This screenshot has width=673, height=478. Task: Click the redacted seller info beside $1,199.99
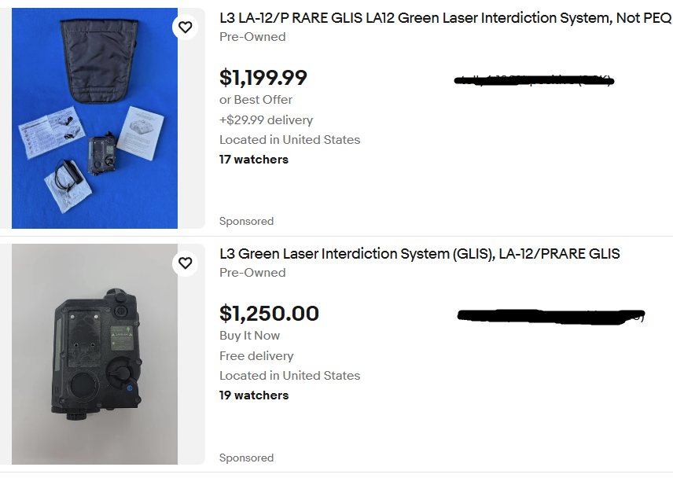click(x=535, y=80)
